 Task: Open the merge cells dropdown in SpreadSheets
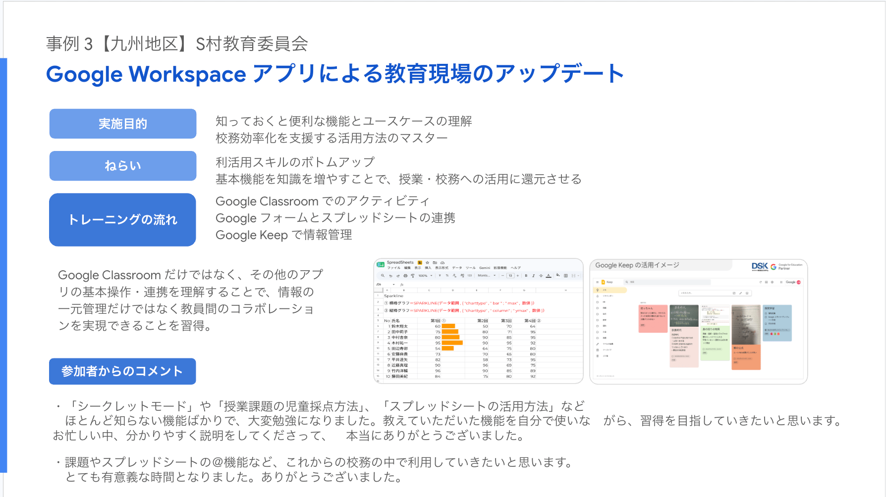tap(578, 276)
